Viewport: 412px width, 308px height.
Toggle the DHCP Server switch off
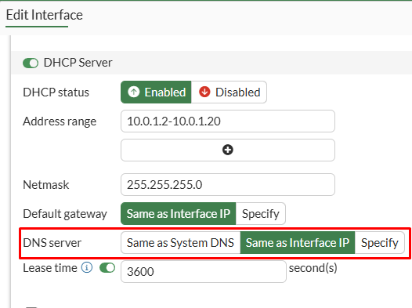coord(31,63)
